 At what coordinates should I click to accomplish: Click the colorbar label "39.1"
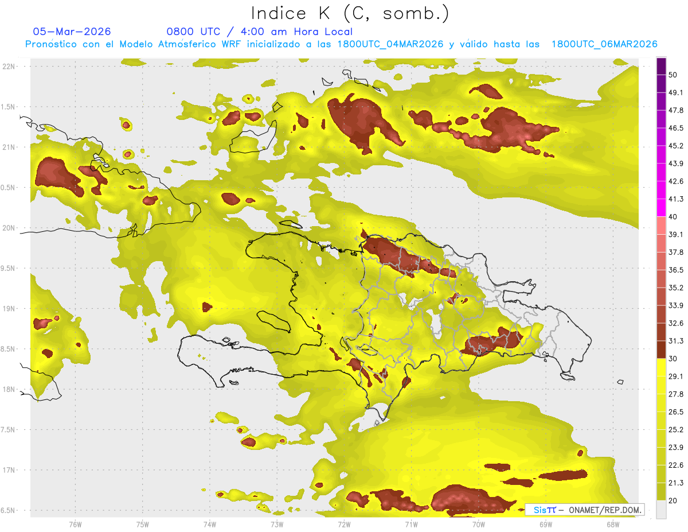tap(676, 234)
